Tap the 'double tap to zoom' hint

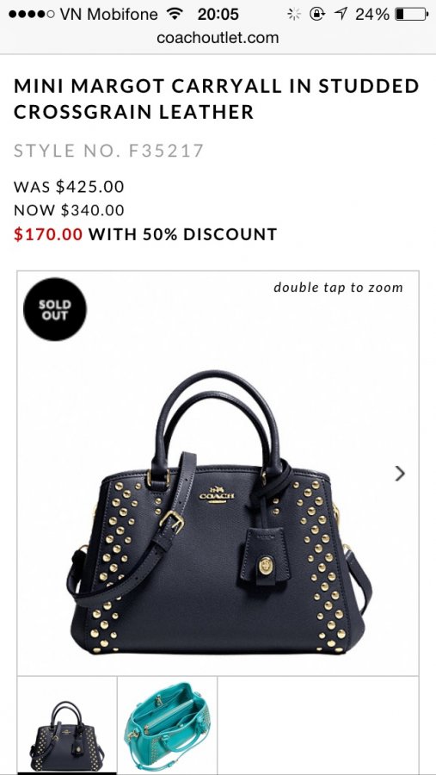click(x=338, y=288)
